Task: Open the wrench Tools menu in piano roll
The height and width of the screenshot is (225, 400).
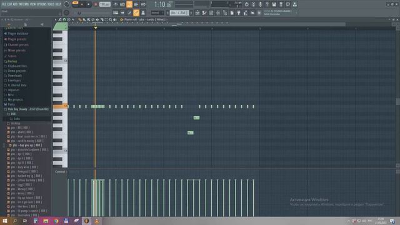Action: [60, 19]
